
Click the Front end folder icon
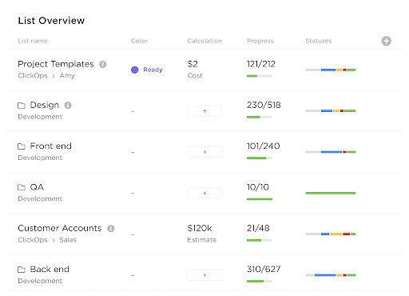click(x=22, y=146)
